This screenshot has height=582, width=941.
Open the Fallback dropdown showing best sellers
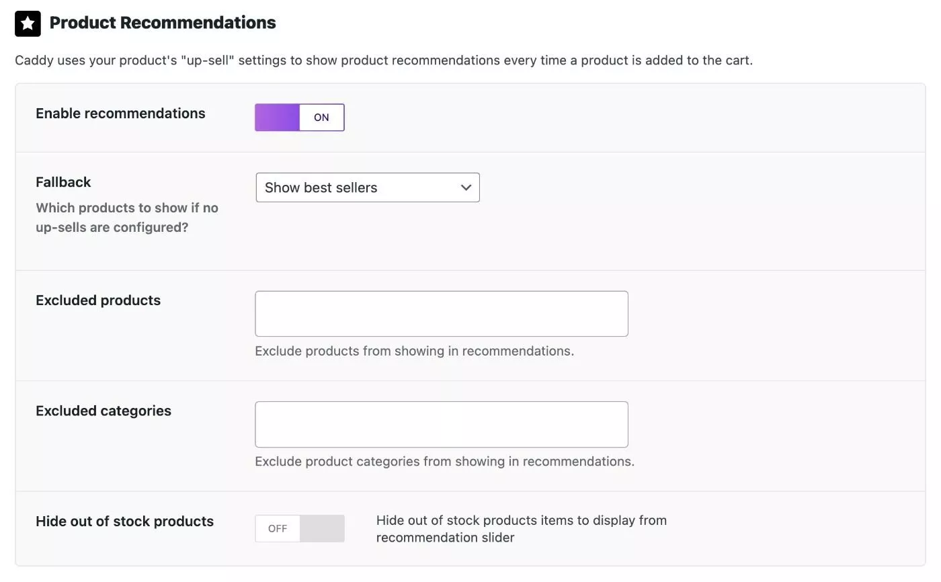368,188
